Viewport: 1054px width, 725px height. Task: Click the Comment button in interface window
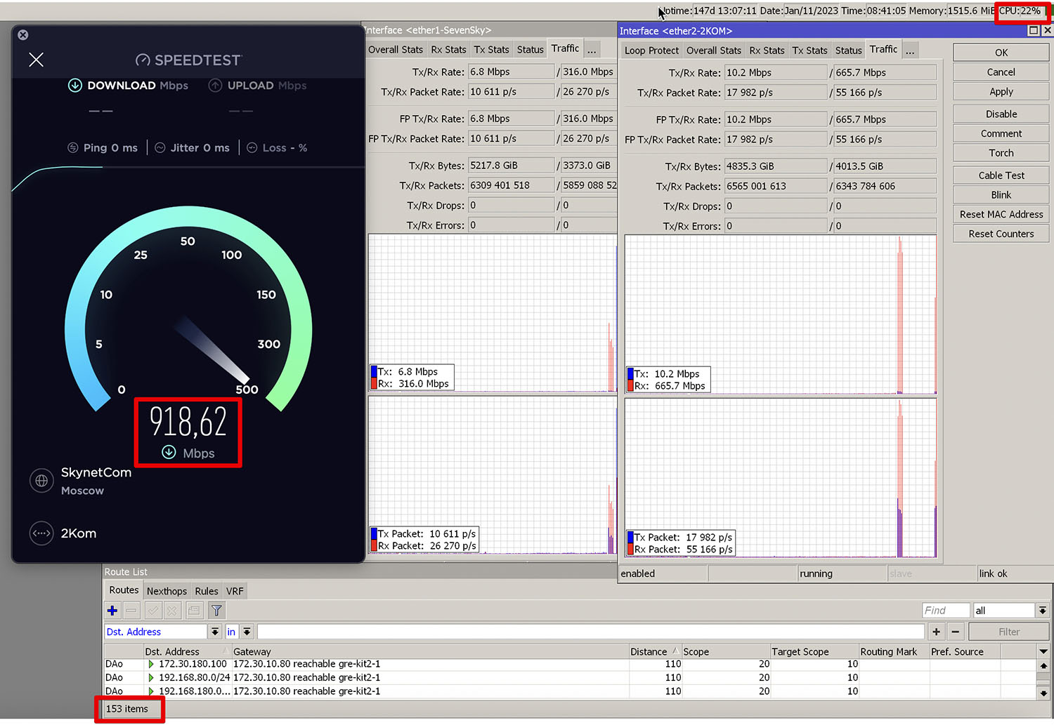pyautogui.click(x=1001, y=133)
